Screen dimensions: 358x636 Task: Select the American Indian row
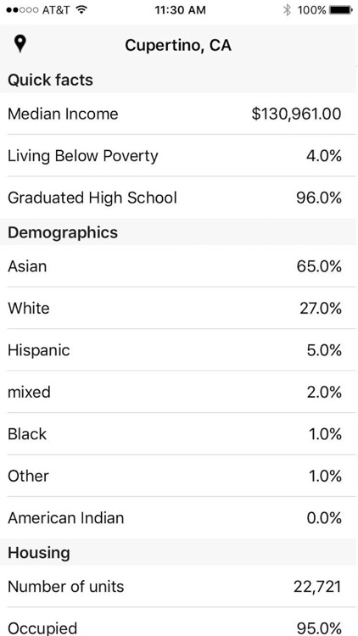click(179, 517)
